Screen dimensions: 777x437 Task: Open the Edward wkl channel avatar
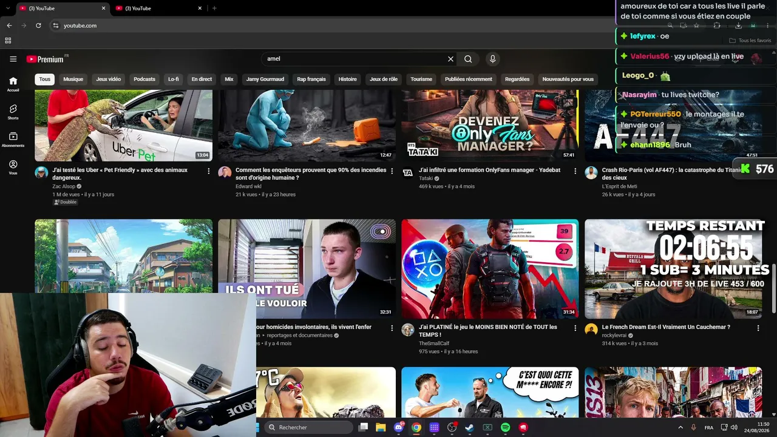pos(225,172)
